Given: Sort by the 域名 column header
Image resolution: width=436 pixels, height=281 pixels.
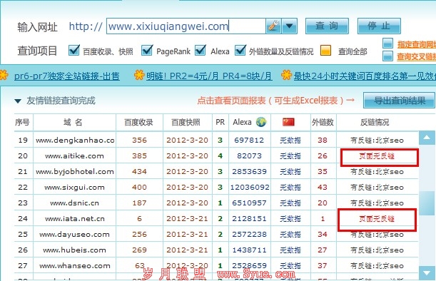Looking at the screenshot, I should point(73,122).
